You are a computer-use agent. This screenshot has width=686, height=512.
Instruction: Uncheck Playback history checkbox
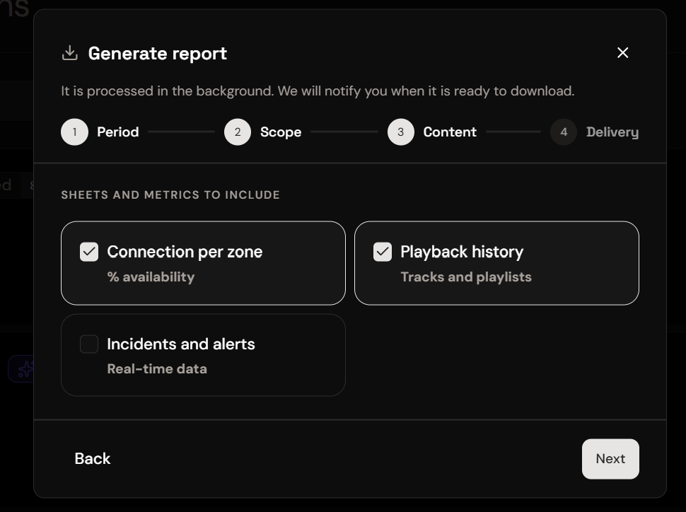click(383, 252)
